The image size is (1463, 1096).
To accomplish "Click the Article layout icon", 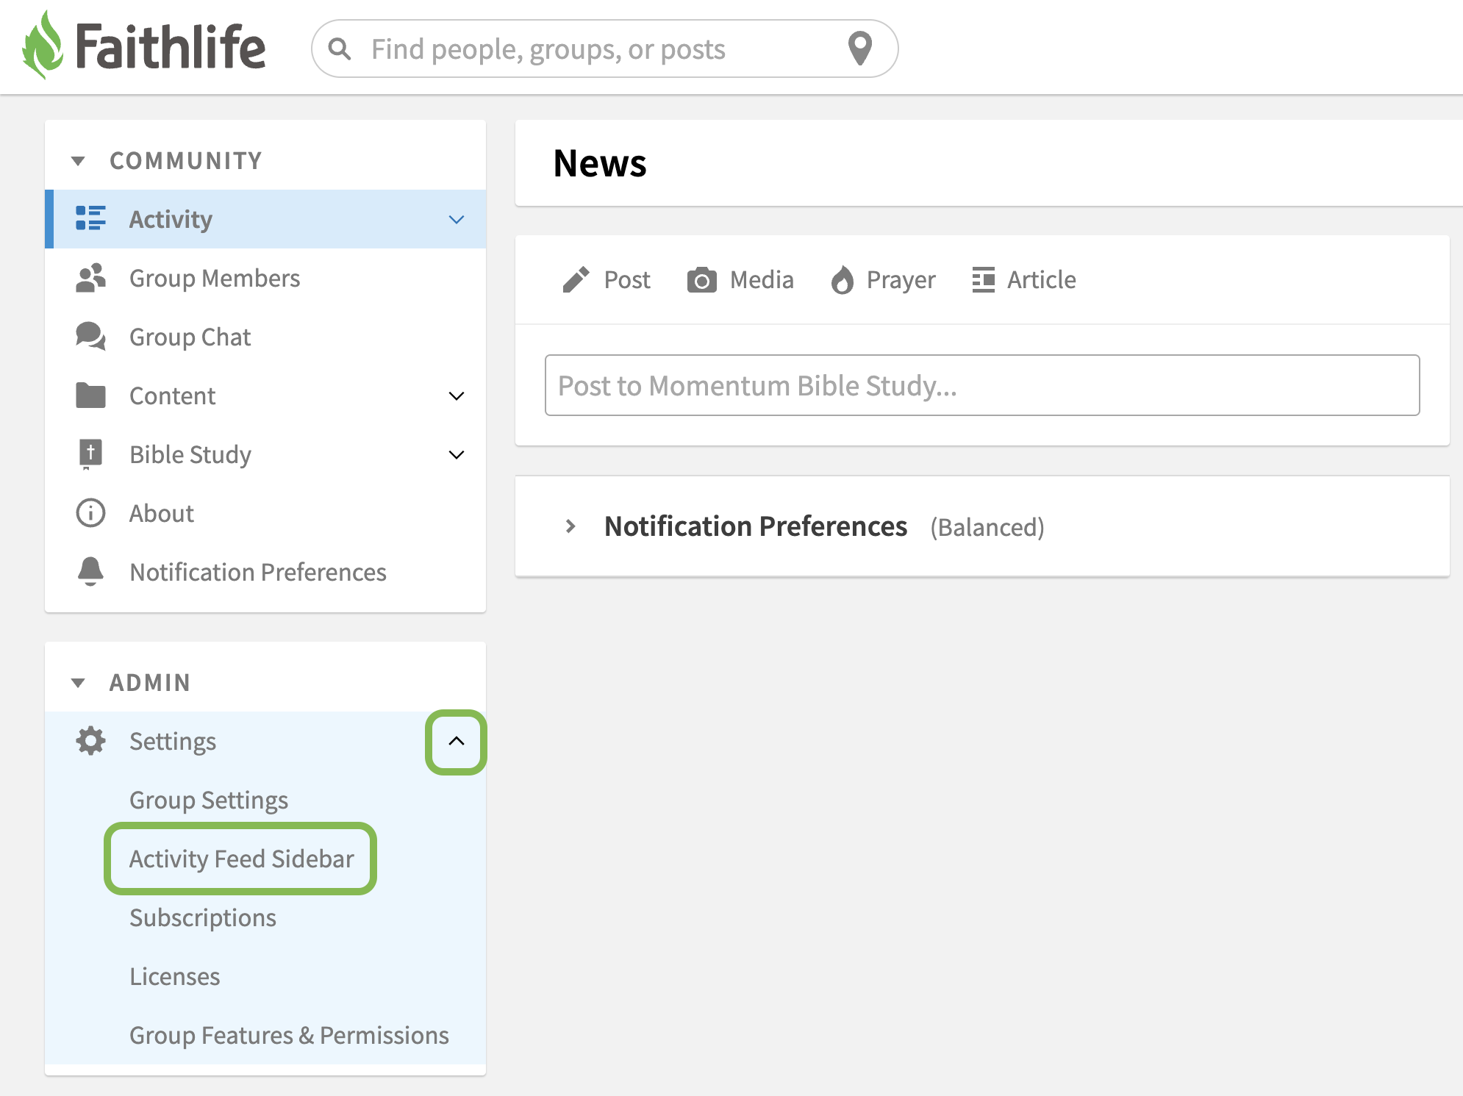I will (x=983, y=280).
